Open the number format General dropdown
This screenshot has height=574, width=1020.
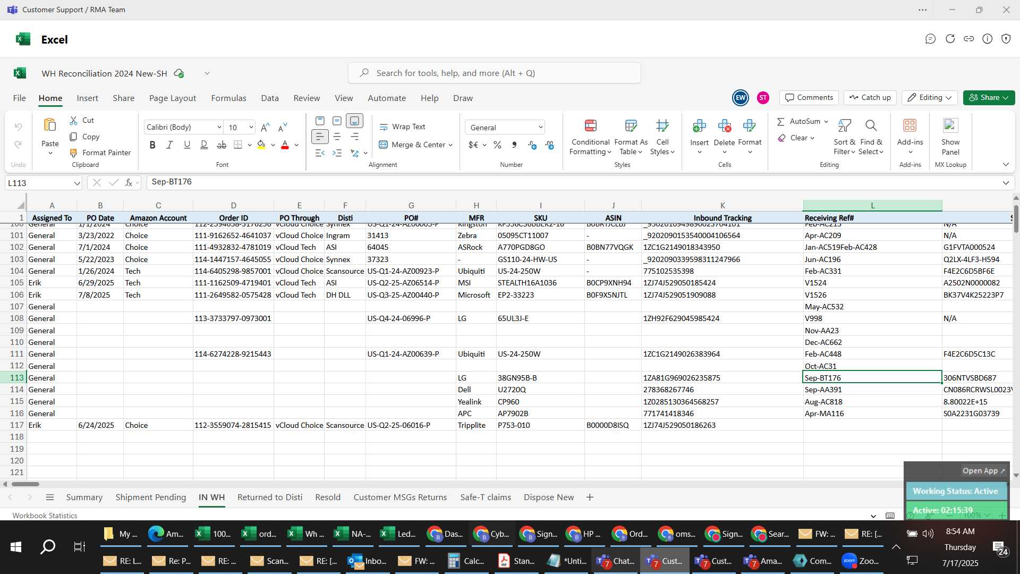(540, 128)
